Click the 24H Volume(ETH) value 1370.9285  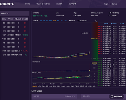coord(94,16)
